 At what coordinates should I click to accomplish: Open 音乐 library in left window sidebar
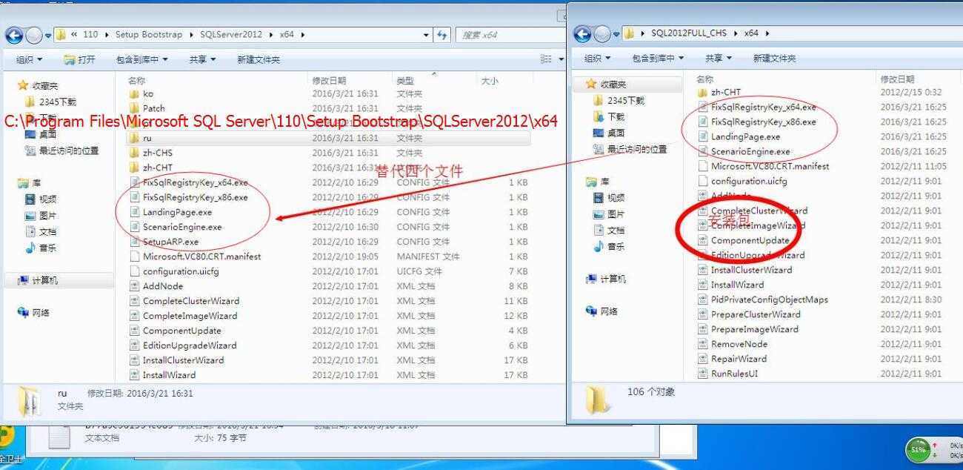point(40,248)
